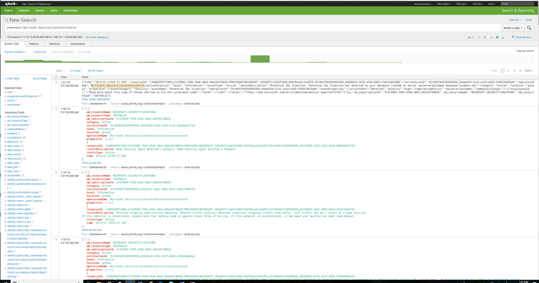Open the Settings menu

[x=462, y=4]
